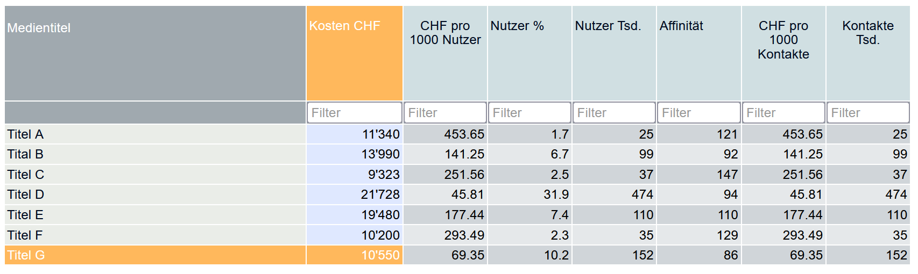918x274 pixels.
Task: Focus the Filter input under Affinität
Action: (x=698, y=113)
